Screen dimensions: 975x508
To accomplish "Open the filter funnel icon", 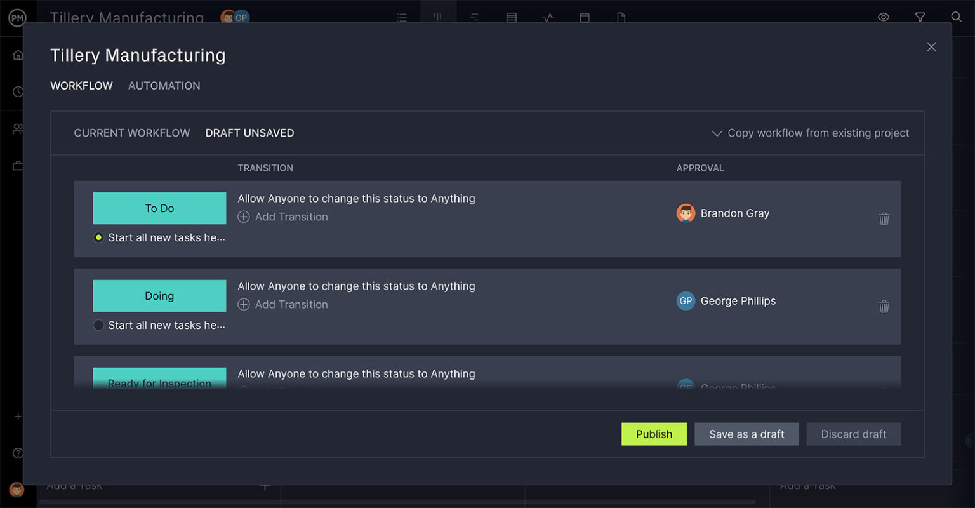I will coord(920,17).
